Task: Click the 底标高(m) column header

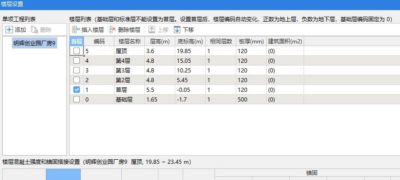Action: (190, 42)
